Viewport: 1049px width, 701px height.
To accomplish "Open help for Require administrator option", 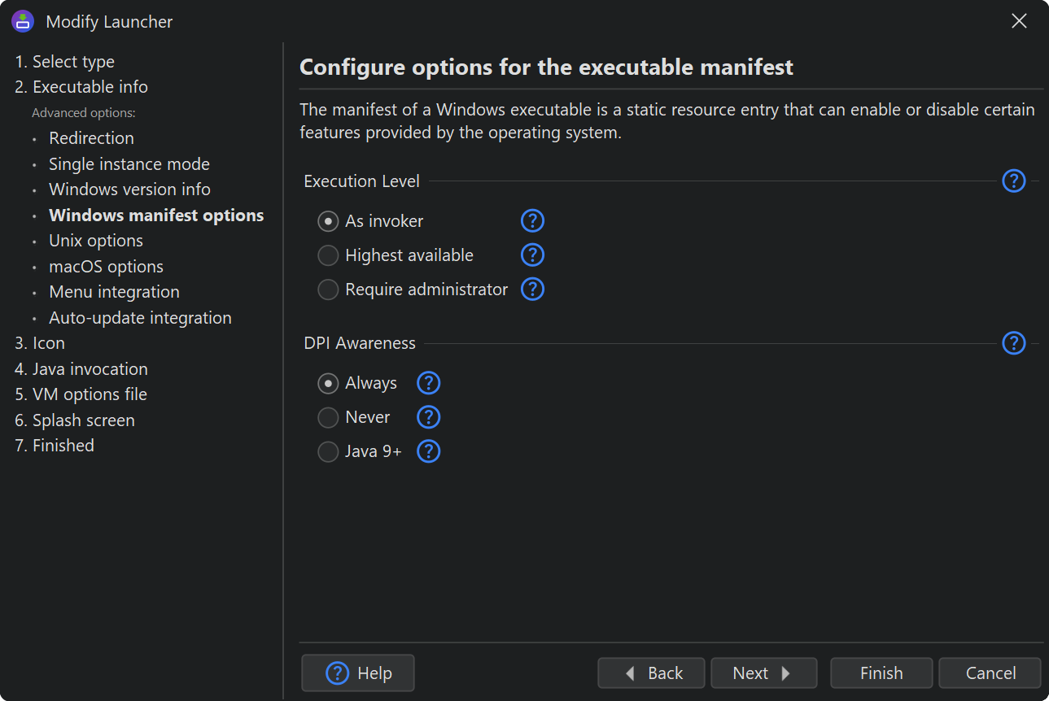I will pos(532,289).
